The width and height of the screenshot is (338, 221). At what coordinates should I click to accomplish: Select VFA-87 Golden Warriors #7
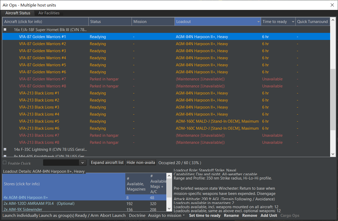click(166, 79)
